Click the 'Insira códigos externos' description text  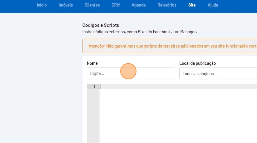[139, 32]
